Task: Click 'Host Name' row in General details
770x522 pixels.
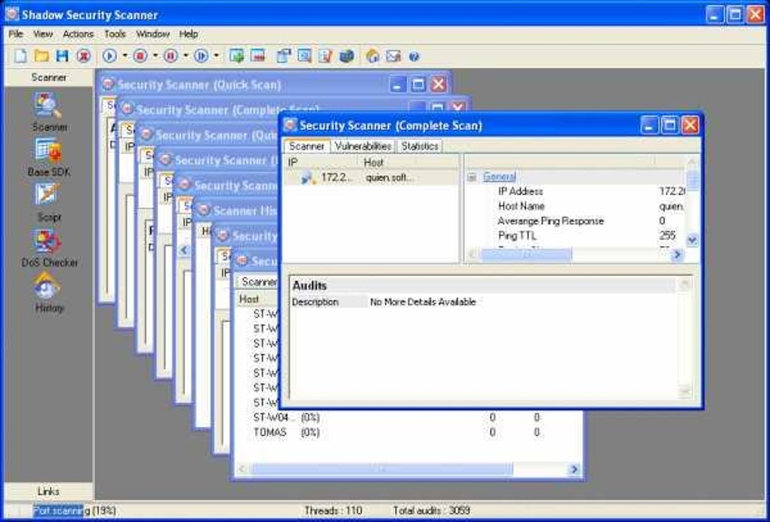Action: pyautogui.click(x=575, y=206)
